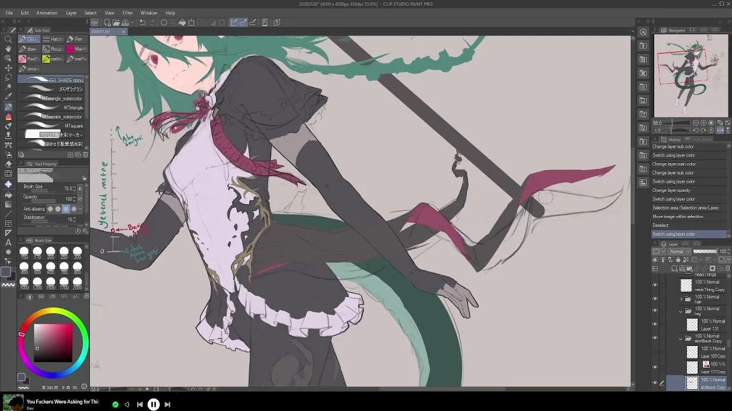This screenshot has height=411, width=732.
Task: Show Layer 109 Copy visibility
Action: pyautogui.click(x=655, y=352)
